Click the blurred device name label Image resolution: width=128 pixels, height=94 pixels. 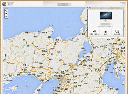tap(105, 24)
